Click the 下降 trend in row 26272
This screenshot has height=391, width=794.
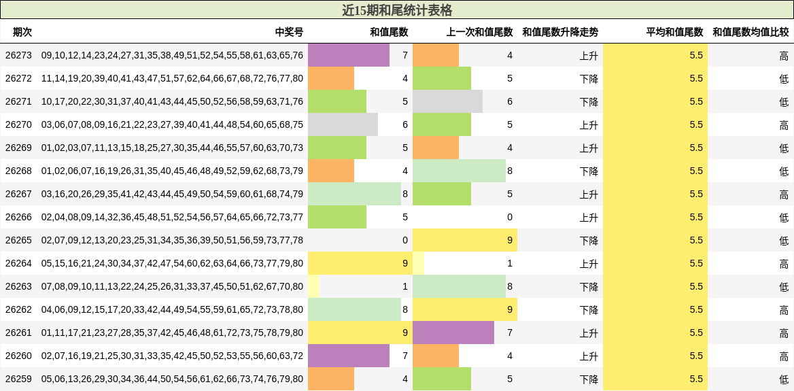point(589,78)
